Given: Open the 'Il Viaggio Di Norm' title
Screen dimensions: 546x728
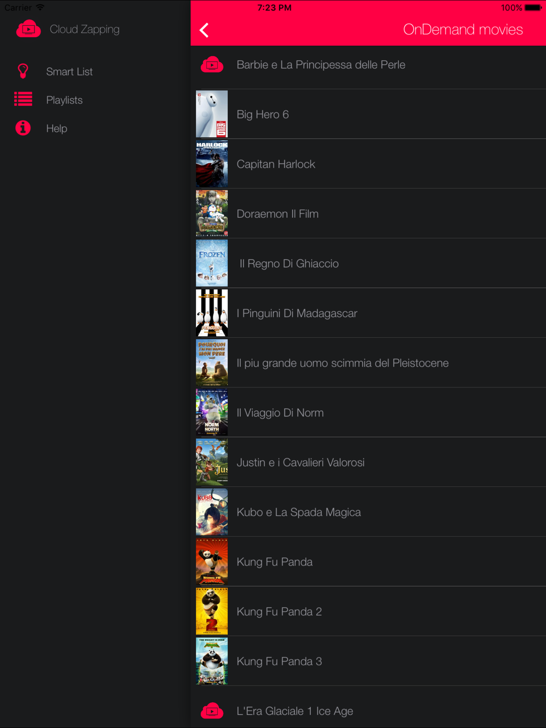Looking at the screenshot, I should 280,413.
